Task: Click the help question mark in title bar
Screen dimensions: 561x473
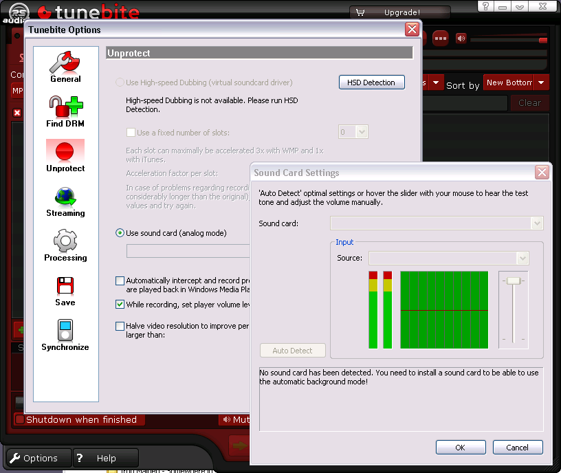Action: [x=485, y=6]
